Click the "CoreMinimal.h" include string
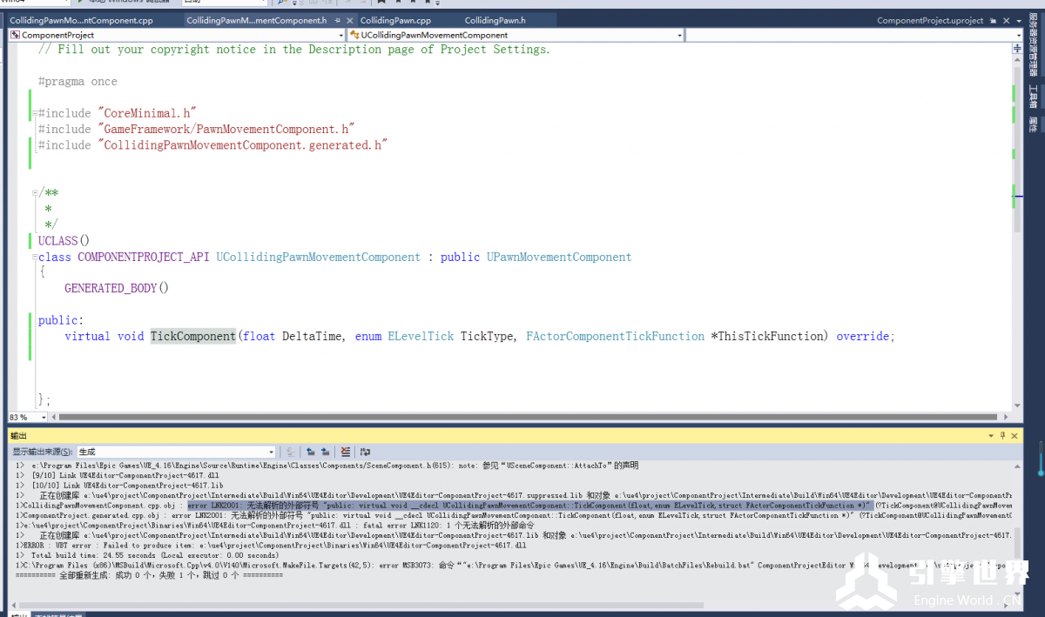Screen dimensions: 1045x617 (147, 113)
